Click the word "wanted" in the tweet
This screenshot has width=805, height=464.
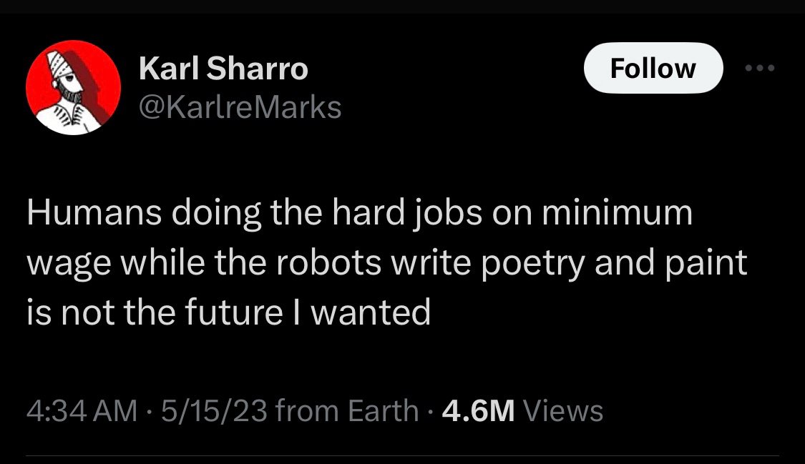tap(371, 311)
